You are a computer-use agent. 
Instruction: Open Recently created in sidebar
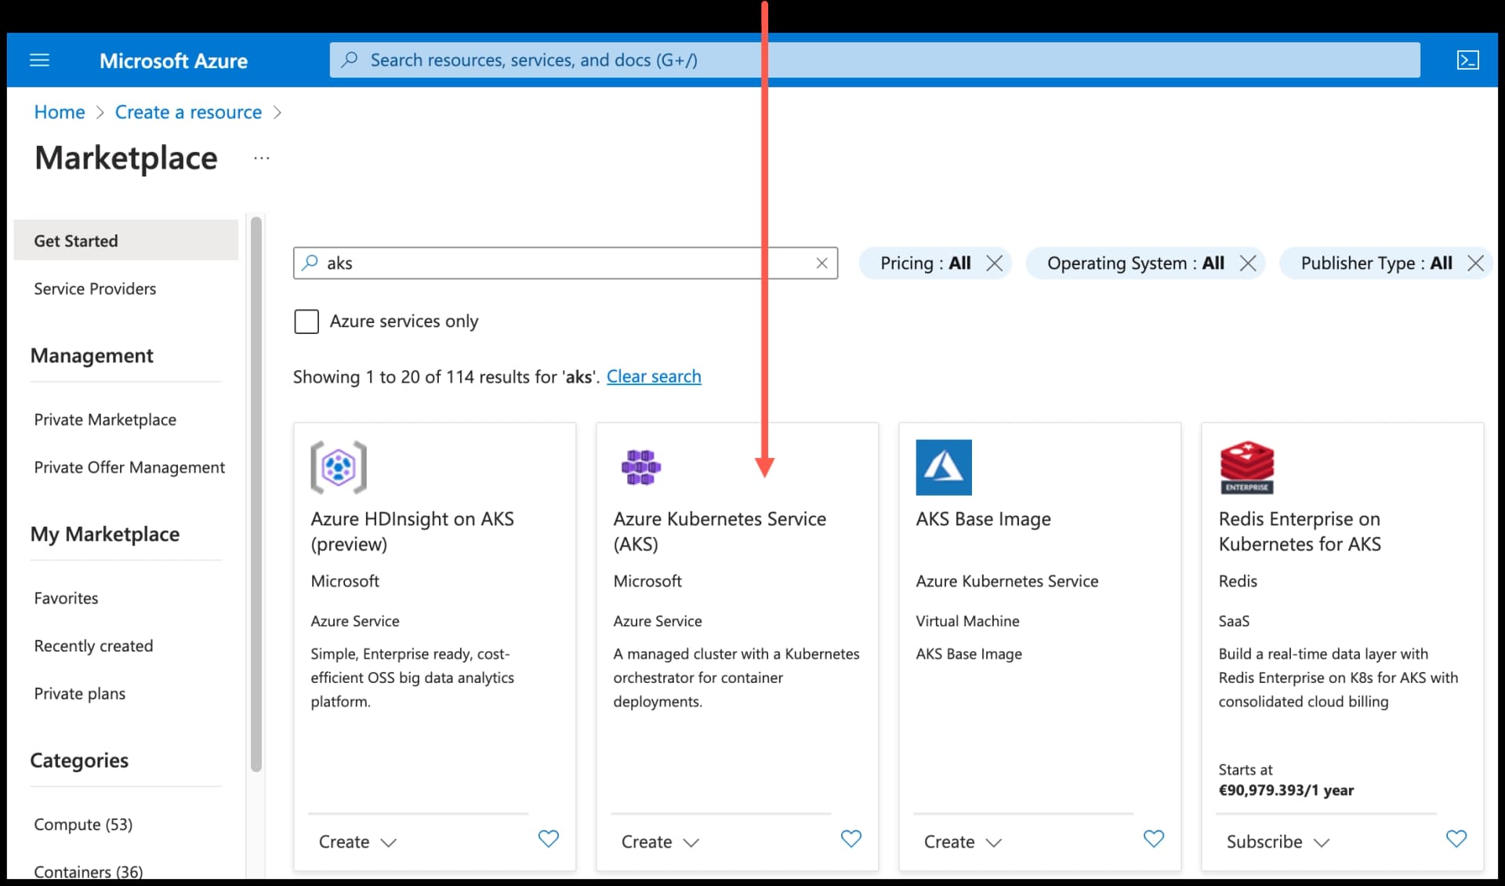click(x=93, y=646)
